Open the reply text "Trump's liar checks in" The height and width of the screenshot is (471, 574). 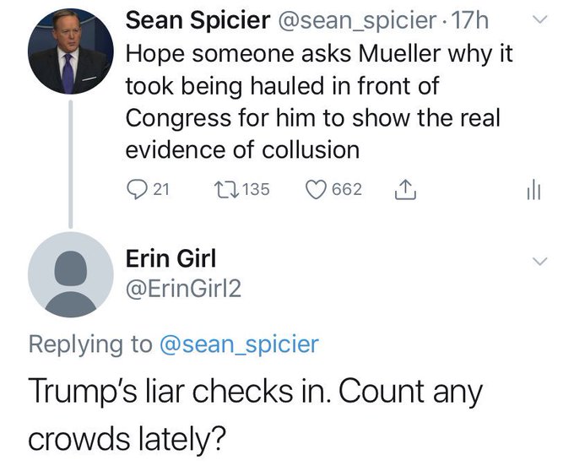(x=255, y=414)
